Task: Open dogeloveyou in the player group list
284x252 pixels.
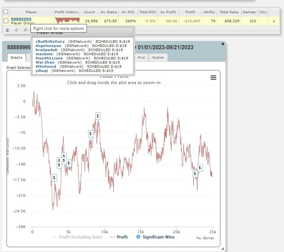Action: [x=48, y=46]
